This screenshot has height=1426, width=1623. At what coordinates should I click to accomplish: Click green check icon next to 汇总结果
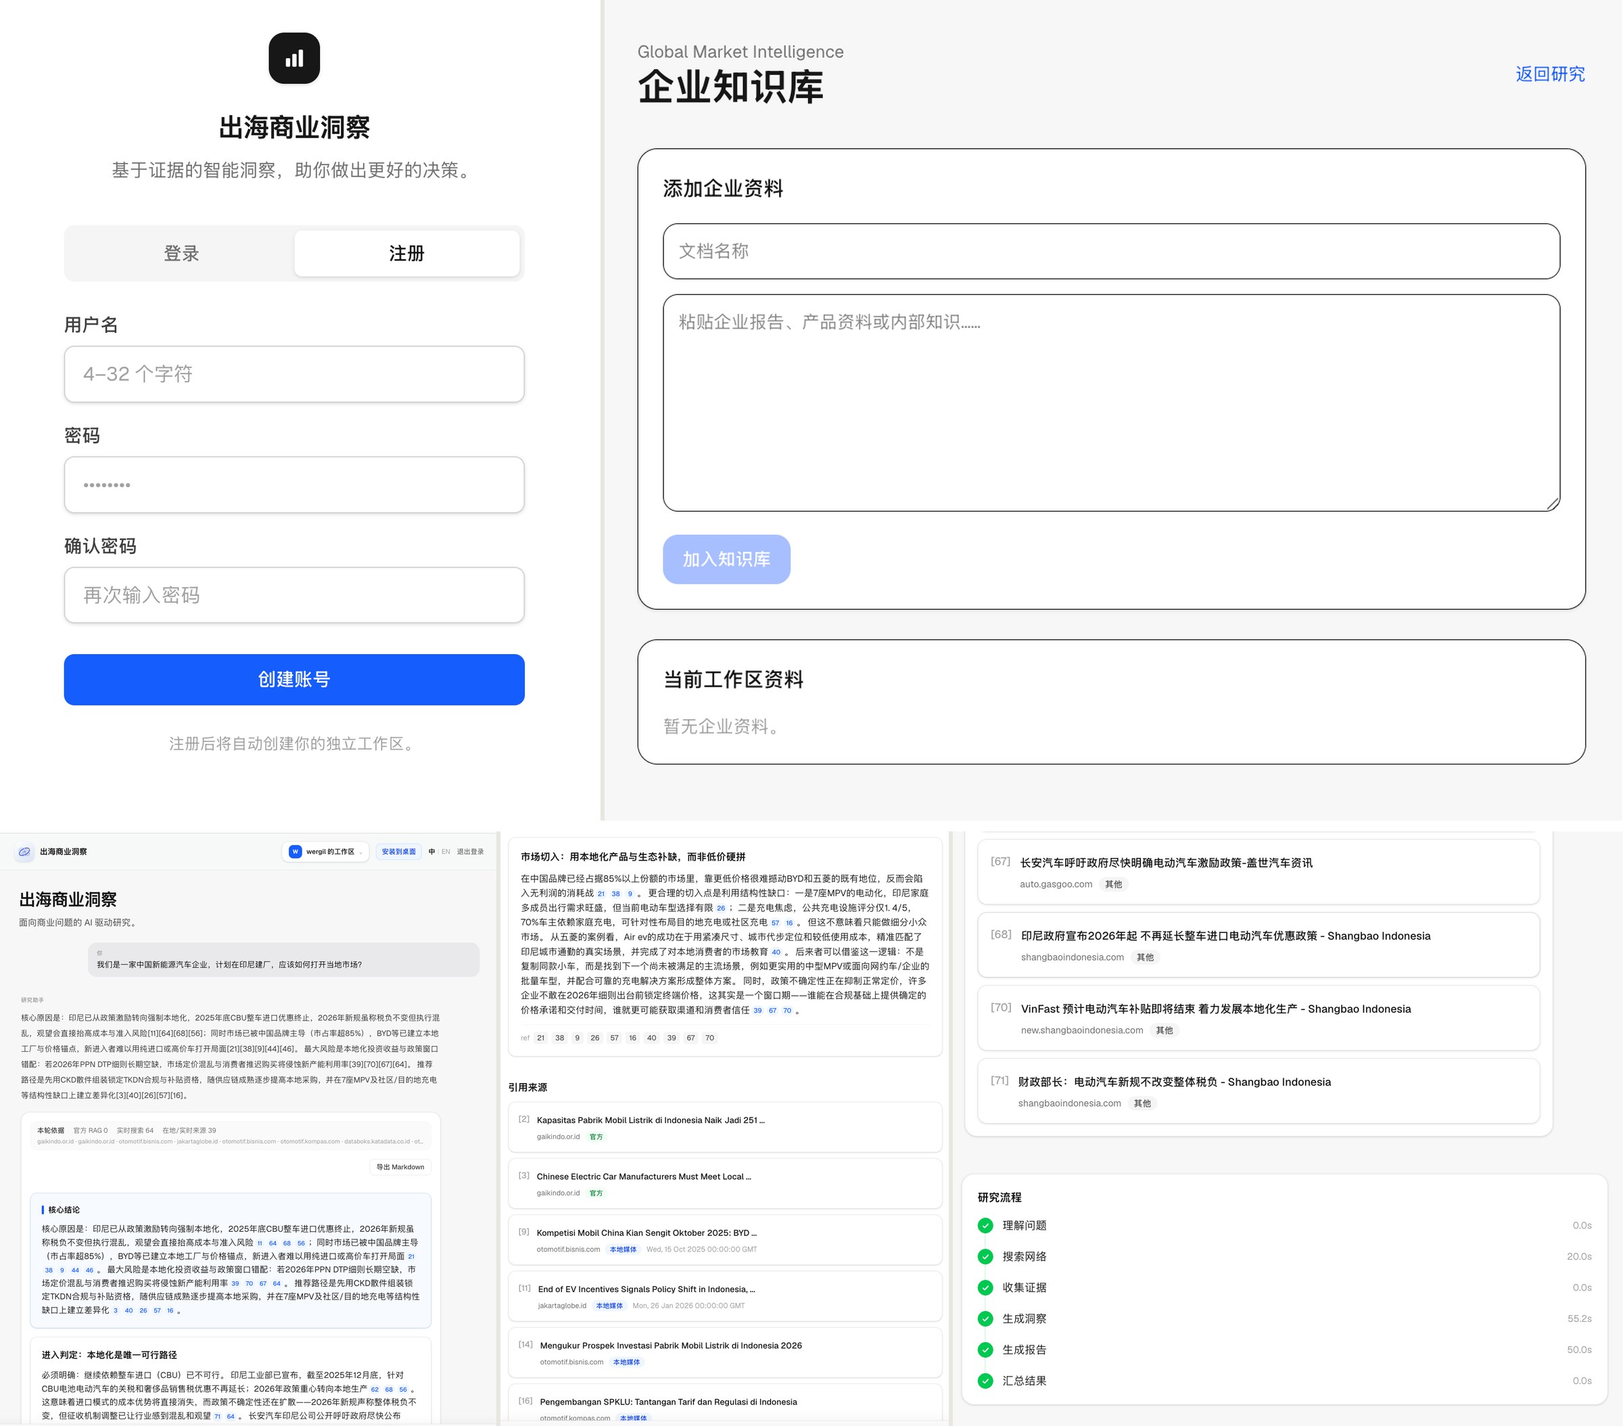[985, 1380]
